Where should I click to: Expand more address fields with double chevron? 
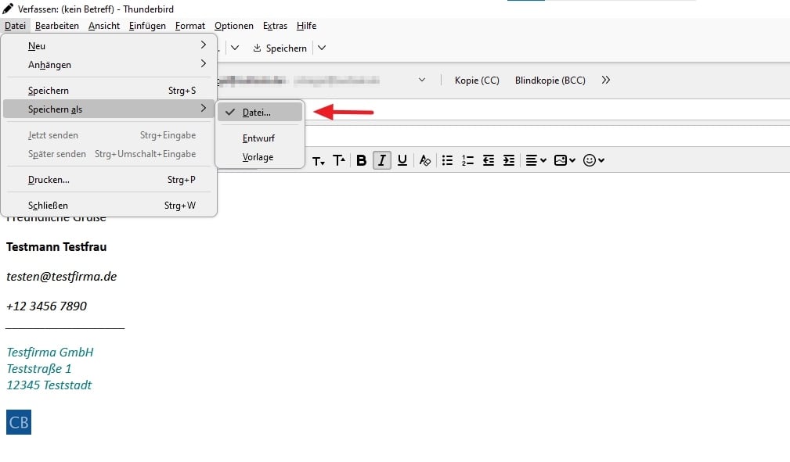coord(605,81)
